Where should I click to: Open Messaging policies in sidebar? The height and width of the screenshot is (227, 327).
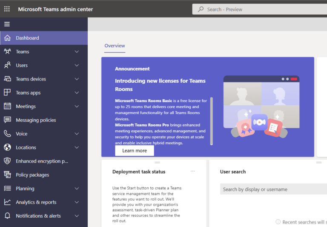44,120
